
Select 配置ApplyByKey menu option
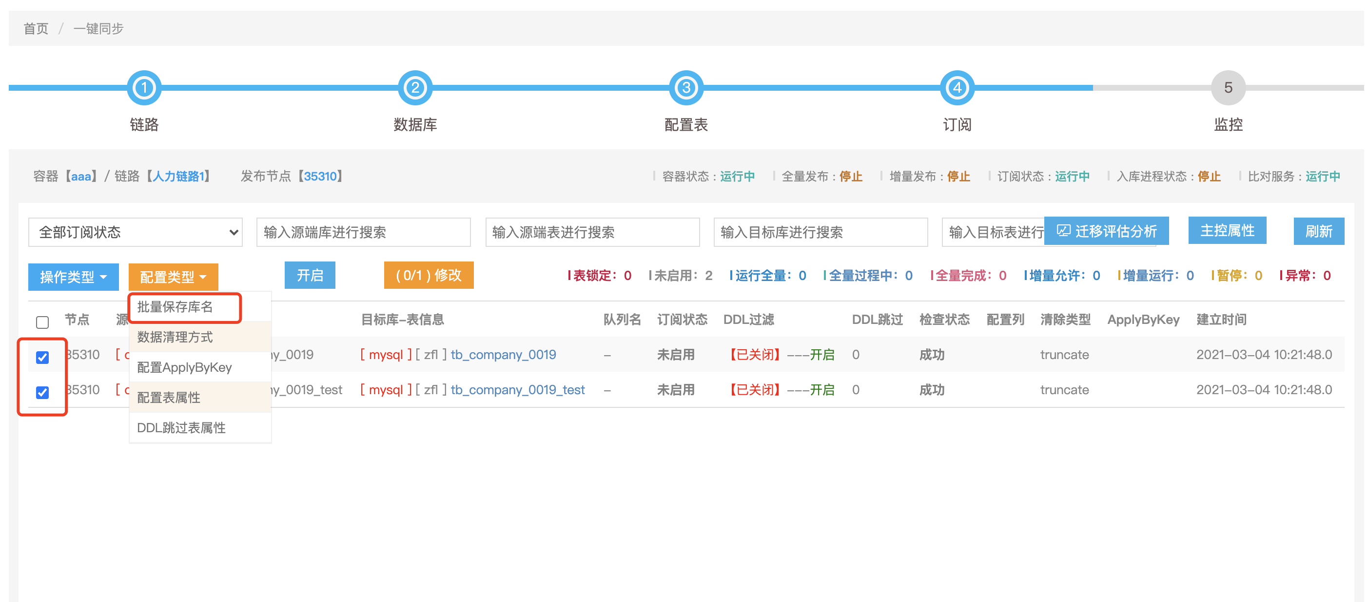(x=184, y=367)
